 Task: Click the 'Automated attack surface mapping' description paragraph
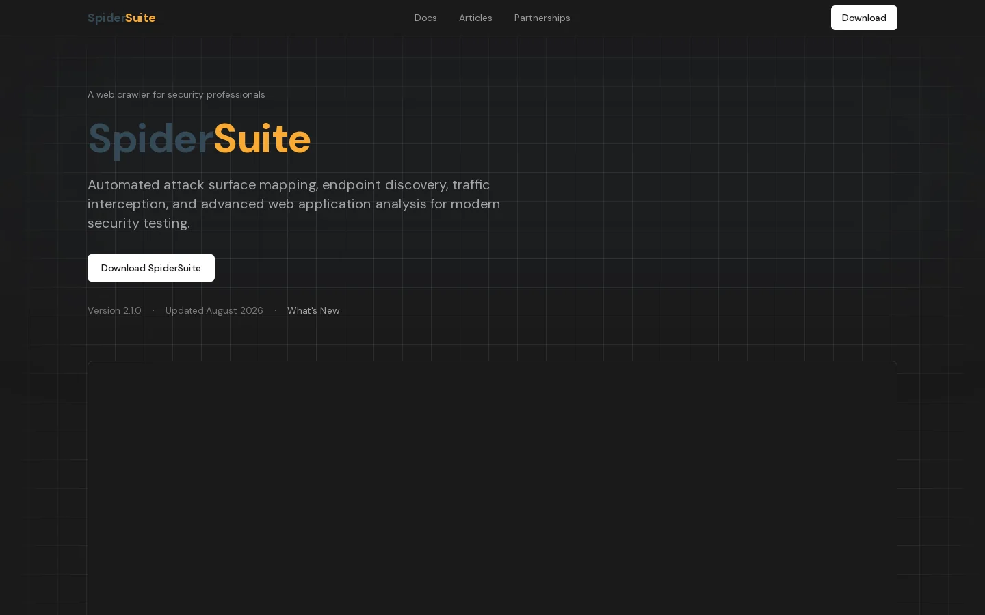coord(294,204)
